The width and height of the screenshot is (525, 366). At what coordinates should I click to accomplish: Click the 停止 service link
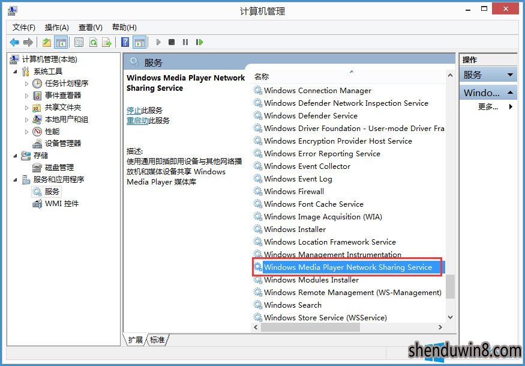tap(134, 111)
